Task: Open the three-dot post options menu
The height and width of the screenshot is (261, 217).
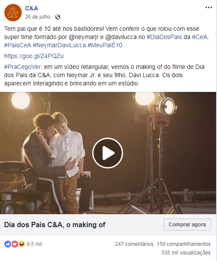Action: (208, 7)
